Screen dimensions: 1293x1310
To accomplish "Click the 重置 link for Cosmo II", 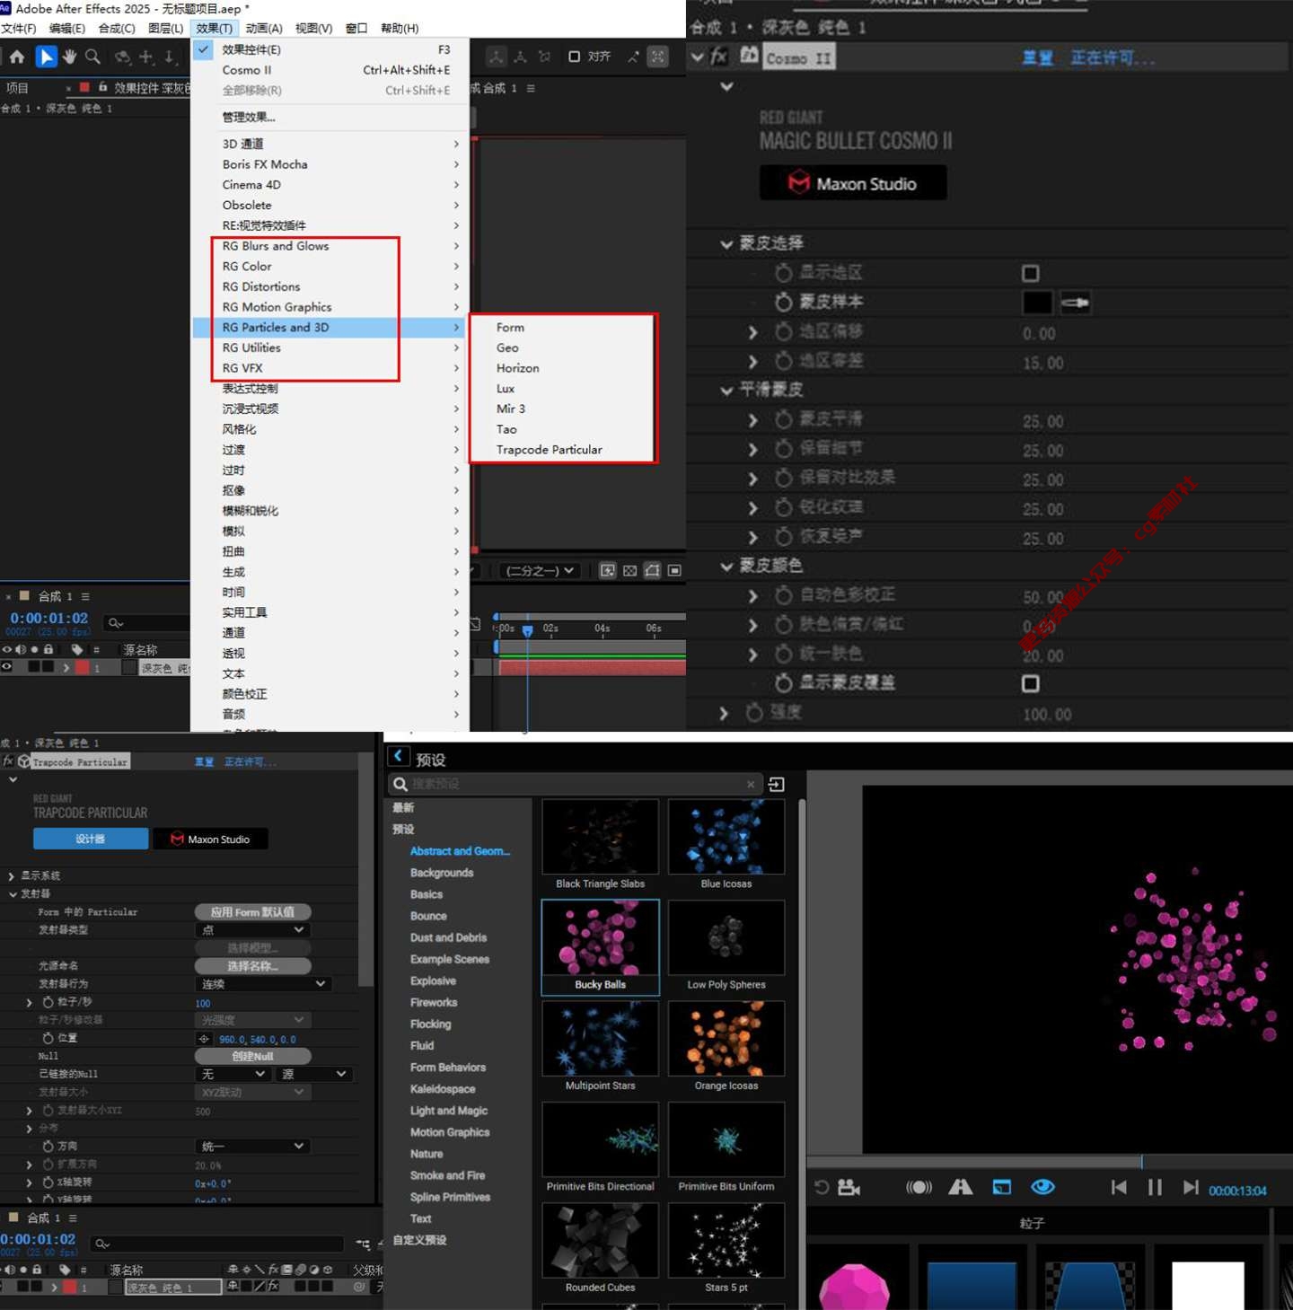I will (1037, 58).
